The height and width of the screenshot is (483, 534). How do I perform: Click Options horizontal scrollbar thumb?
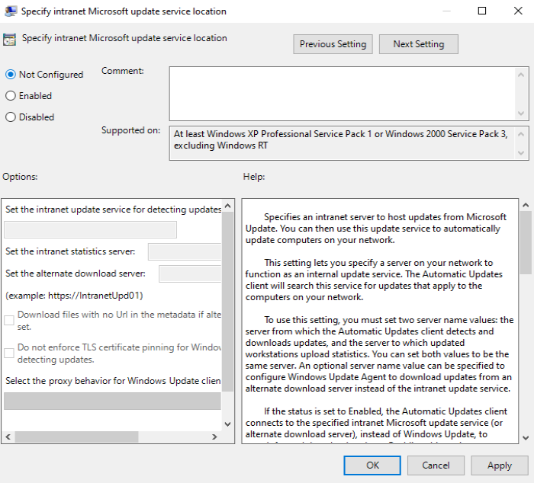coord(76,437)
